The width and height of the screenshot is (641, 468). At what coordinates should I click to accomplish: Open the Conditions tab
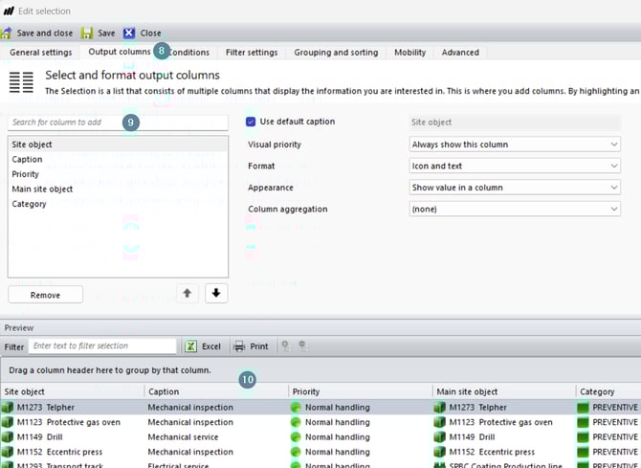pyautogui.click(x=188, y=53)
